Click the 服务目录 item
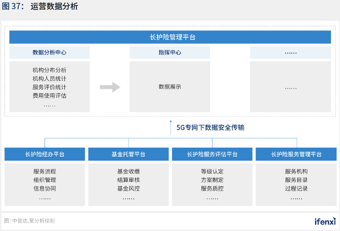This screenshot has width=340, height=231. coord(296,180)
